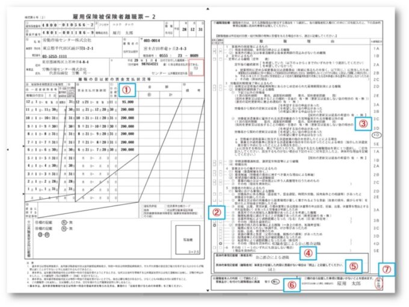Click the circled 有 beside ⑯欄の記載
Image resolution: width=409 pixels, height=307 pixels.
(x=64, y=228)
